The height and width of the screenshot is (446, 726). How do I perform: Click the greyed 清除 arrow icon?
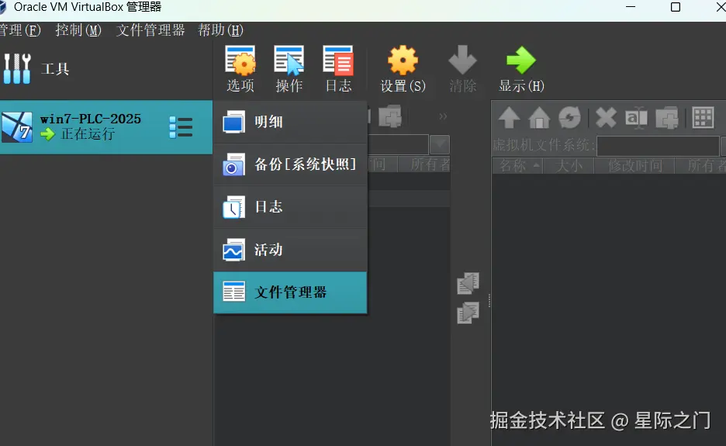(x=462, y=60)
